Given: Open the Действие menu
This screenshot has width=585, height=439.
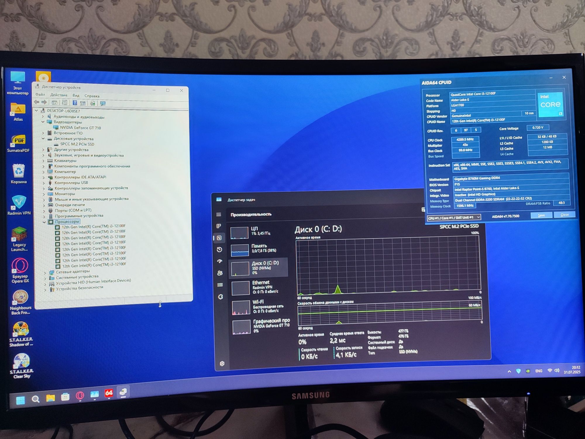Looking at the screenshot, I should click(59, 95).
